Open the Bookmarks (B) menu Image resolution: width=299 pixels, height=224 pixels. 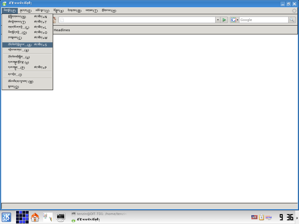(x=74, y=11)
